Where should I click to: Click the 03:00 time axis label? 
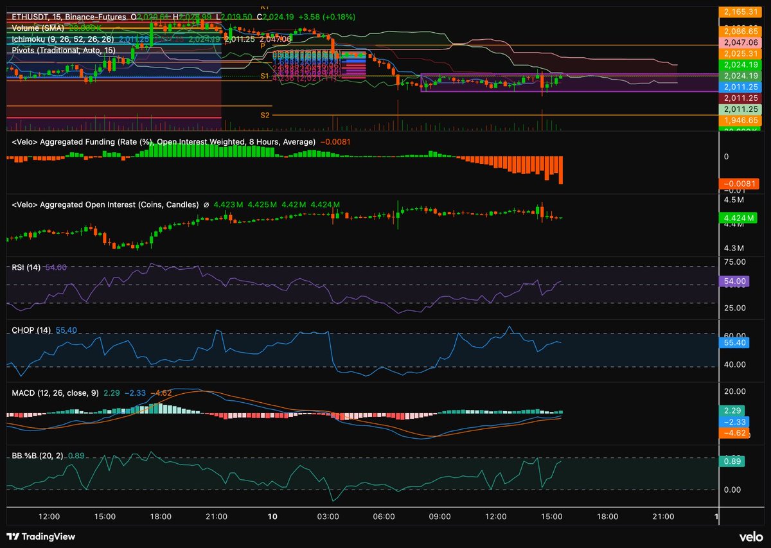click(328, 517)
